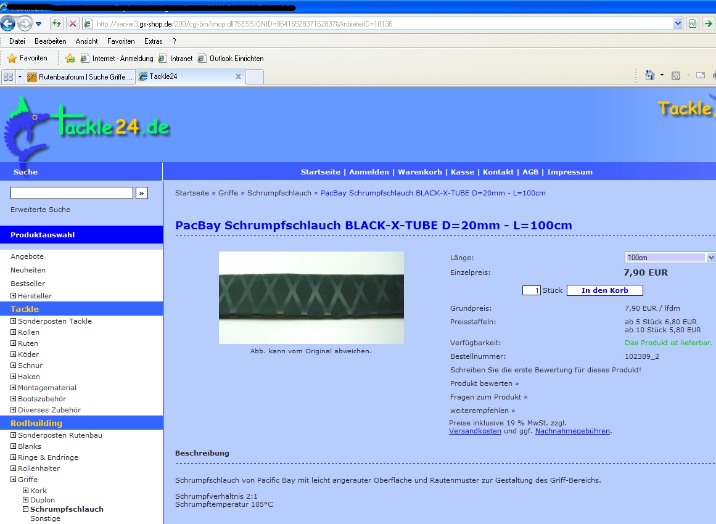Open the Ansicht menu
The image size is (716, 524).
tap(86, 41)
